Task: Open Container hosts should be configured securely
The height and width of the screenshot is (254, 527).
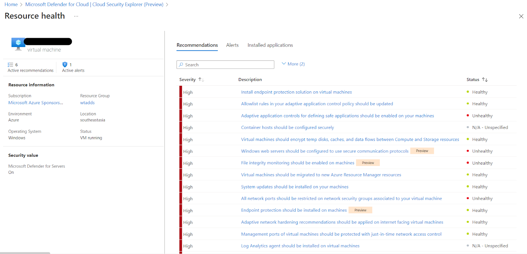Action: tap(288, 127)
